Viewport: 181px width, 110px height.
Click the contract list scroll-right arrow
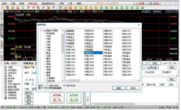click(138, 81)
